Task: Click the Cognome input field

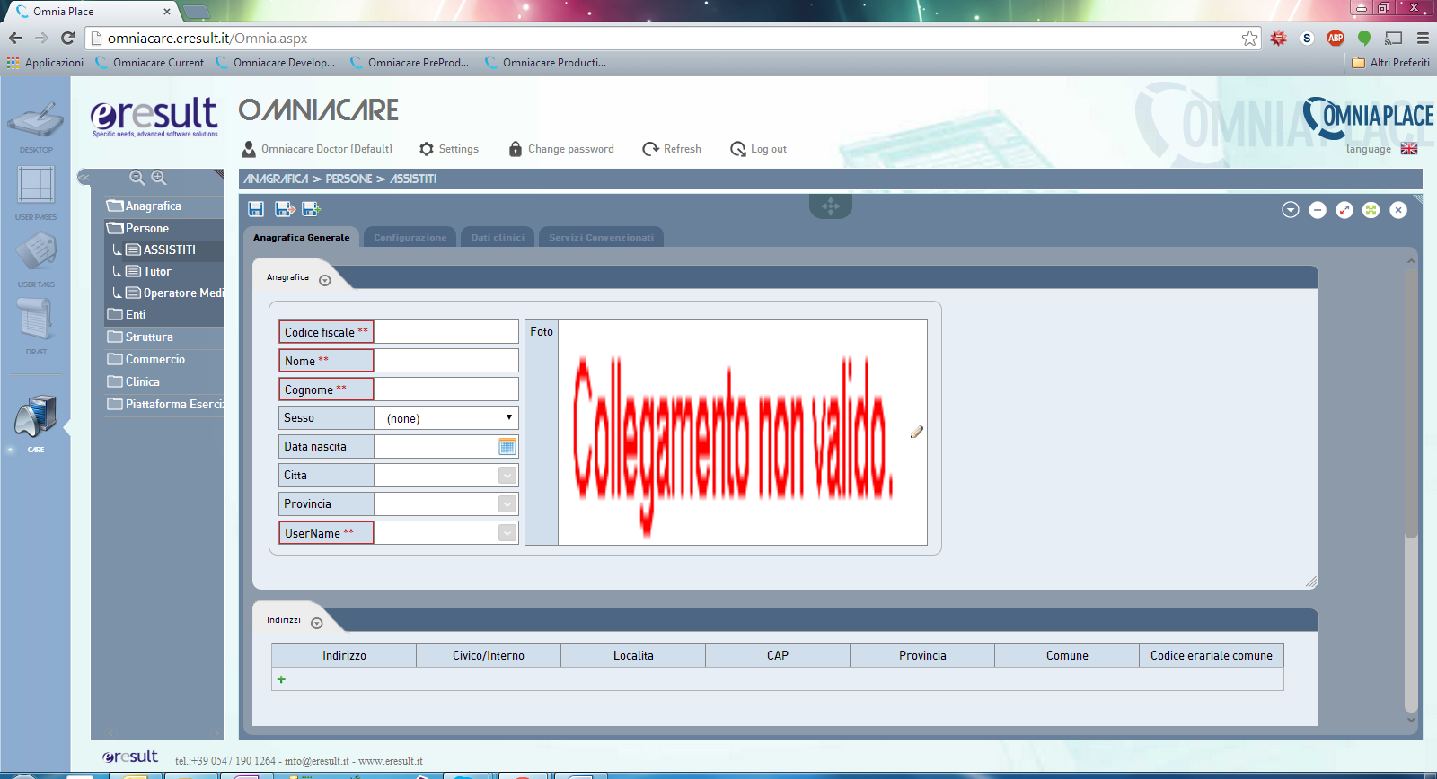Action: (x=446, y=389)
